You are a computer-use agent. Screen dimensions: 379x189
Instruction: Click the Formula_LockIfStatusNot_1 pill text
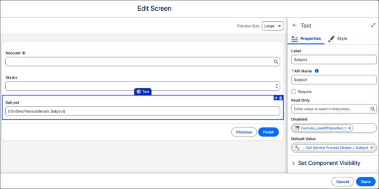coord(324,128)
